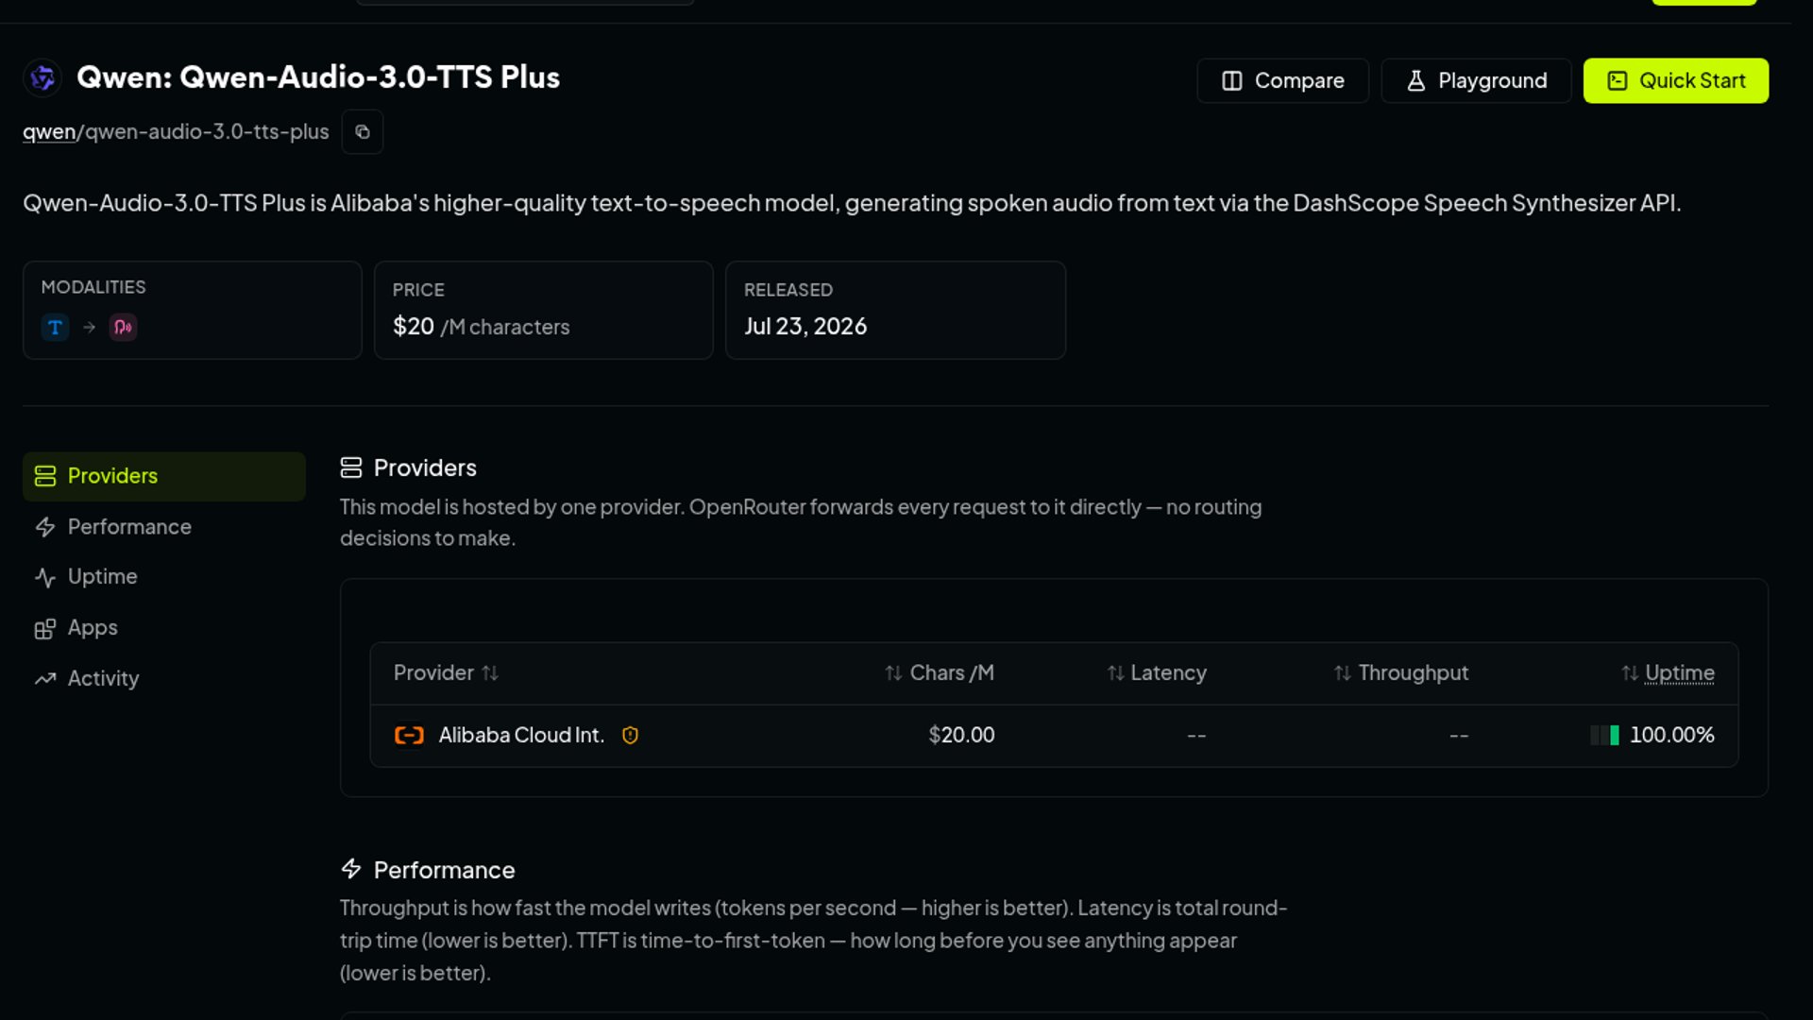Viewport: 1813px width, 1020px height.
Task: Click the Performance section lightning icon
Action: click(x=351, y=870)
